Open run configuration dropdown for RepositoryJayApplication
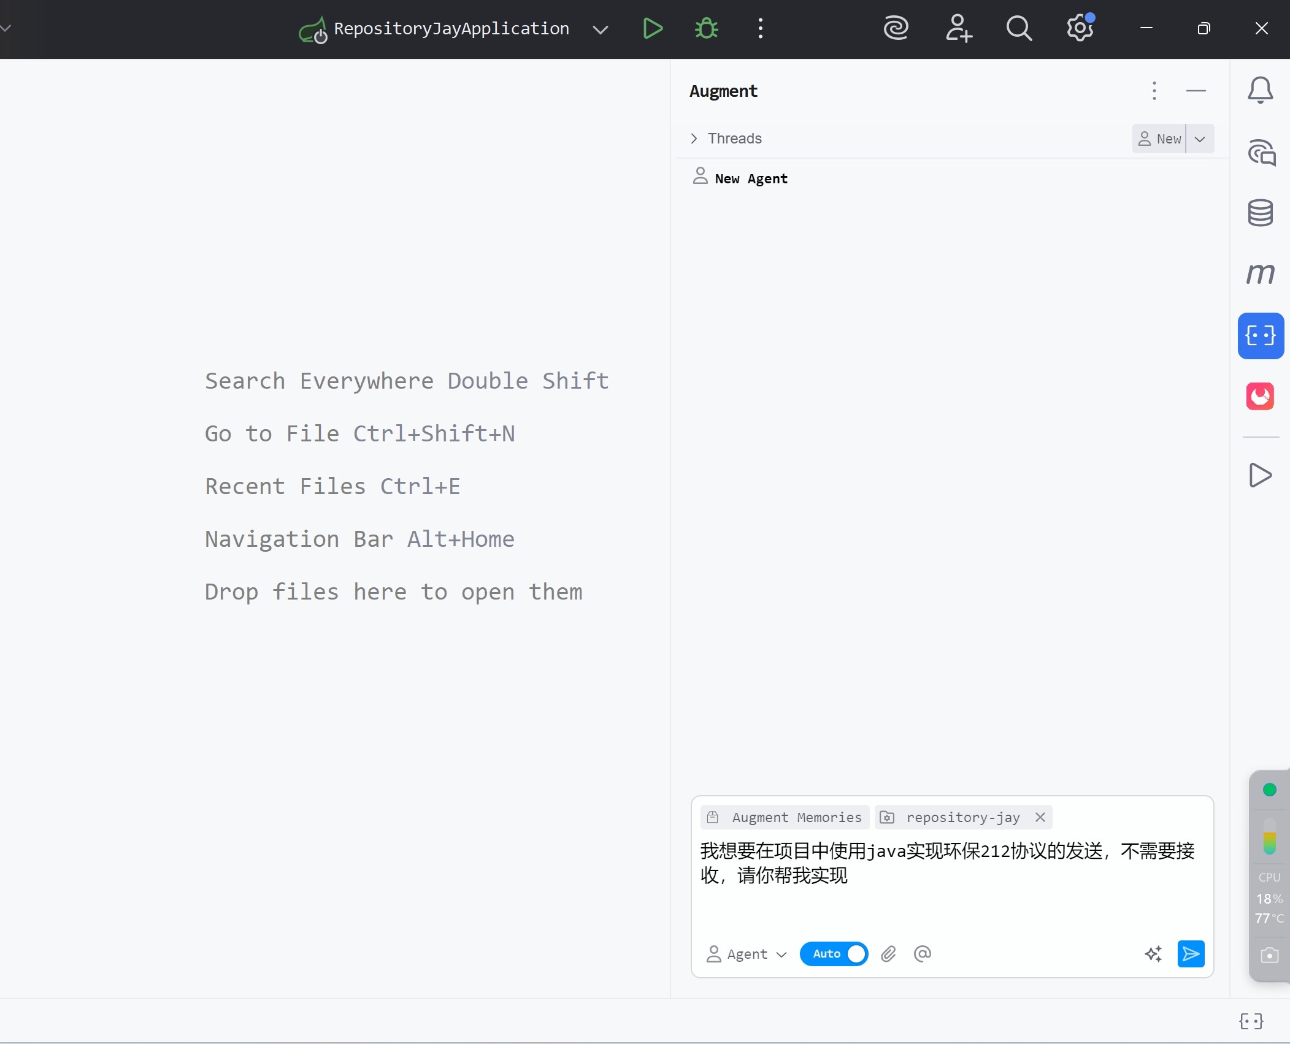Screen dimensions: 1290x1044 tap(601, 29)
